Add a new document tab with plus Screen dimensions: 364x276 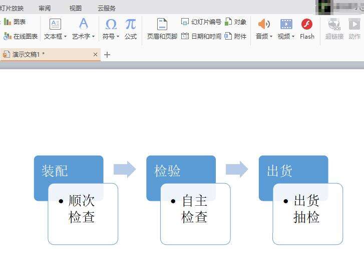pos(107,55)
